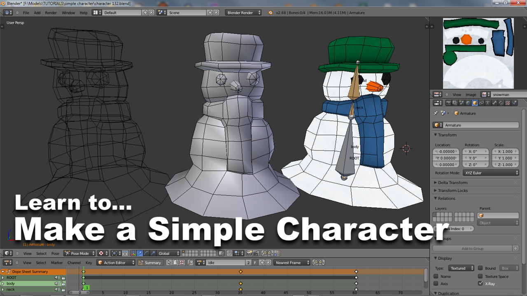Click the mute speaker icon for body channel
Viewport: 527px width, 296px height.
coord(57,284)
